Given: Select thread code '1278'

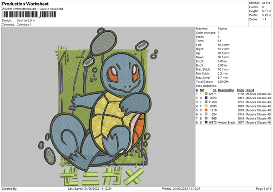Looking at the screenshot, I should (241, 110).
